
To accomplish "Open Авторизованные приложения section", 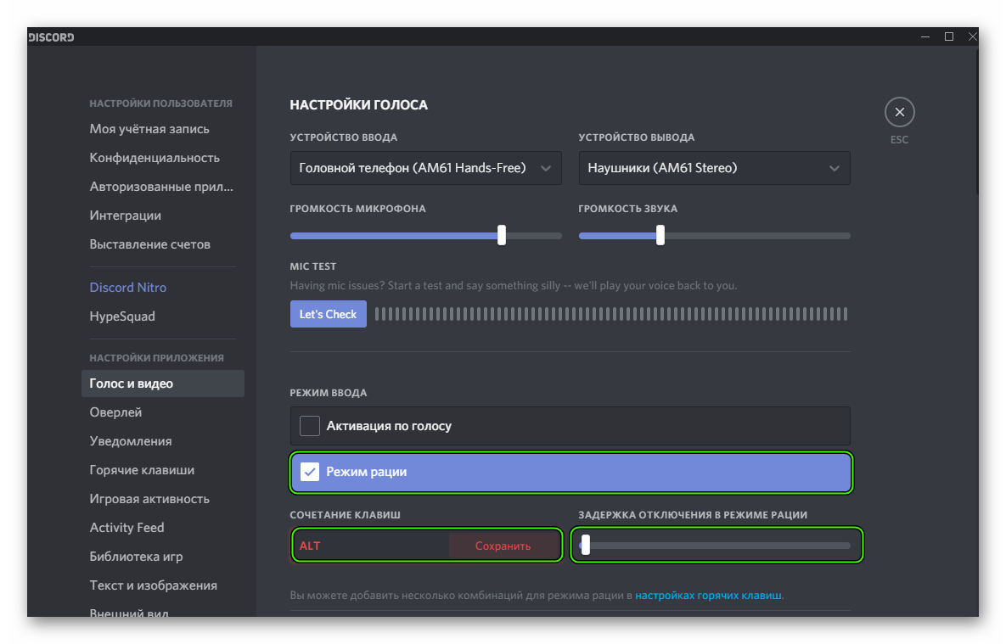I will [x=161, y=187].
